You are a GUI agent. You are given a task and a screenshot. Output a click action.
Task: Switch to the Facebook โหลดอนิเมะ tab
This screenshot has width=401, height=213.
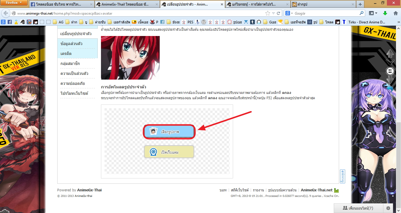(x=62, y=4)
